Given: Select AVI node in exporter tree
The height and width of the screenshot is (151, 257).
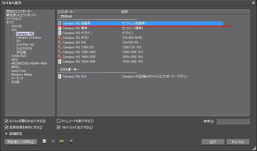Looking at the screenshot, I should coord(14,30).
